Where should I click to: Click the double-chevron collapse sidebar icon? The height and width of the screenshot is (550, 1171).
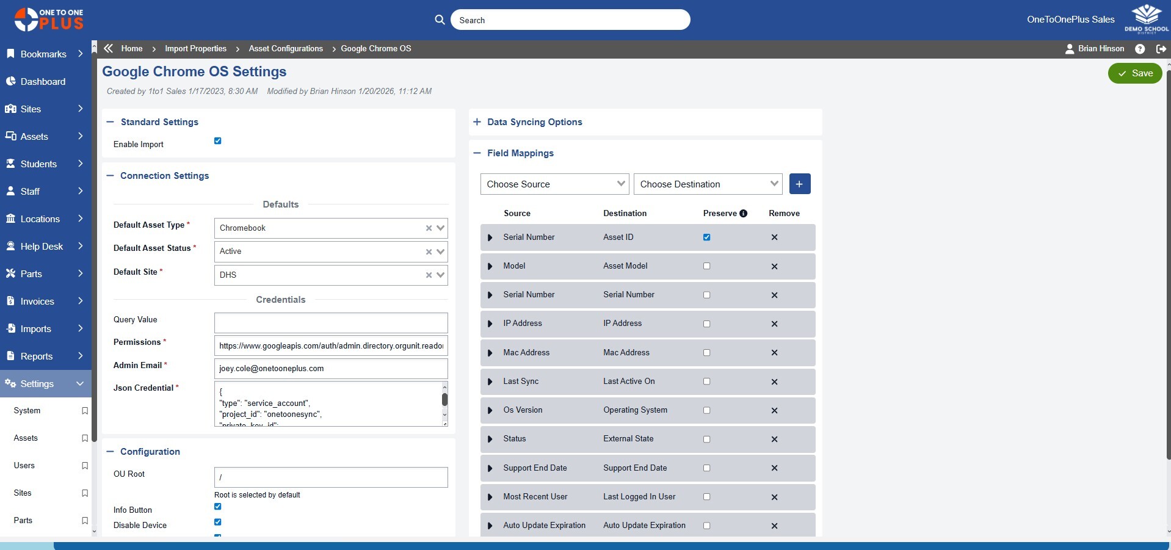[109, 49]
